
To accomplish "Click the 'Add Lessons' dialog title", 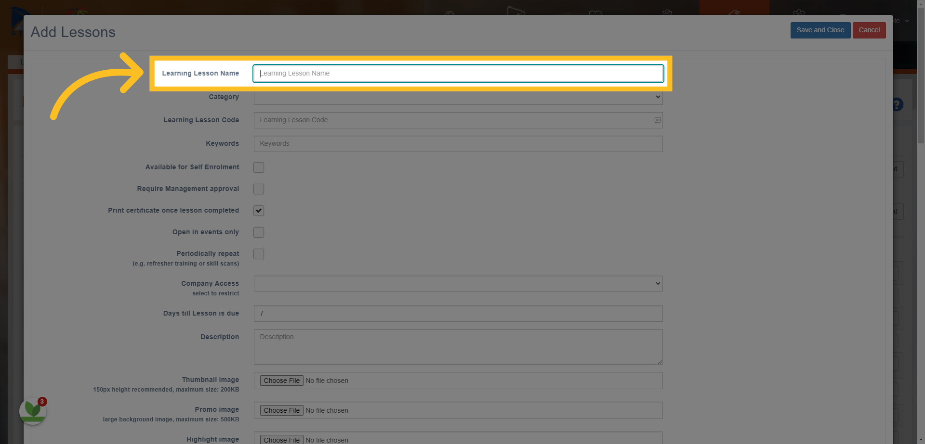I will [x=73, y=32].
